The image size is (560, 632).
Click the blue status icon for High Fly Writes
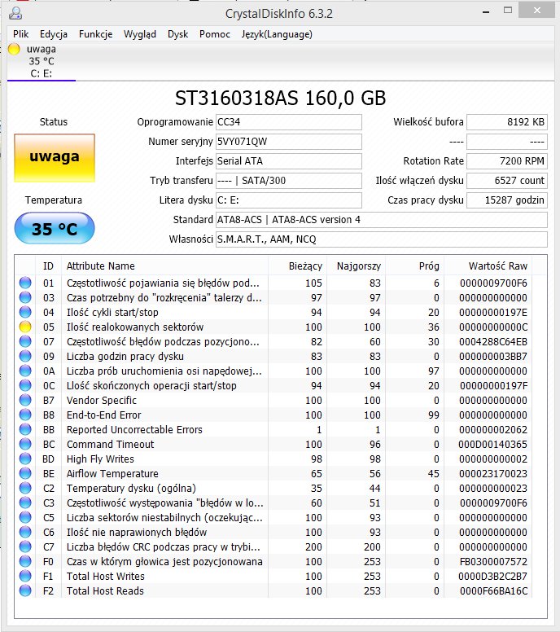point(25,459)
